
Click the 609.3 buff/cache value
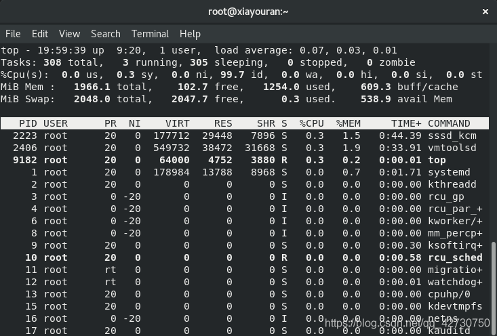coord(376,87)
